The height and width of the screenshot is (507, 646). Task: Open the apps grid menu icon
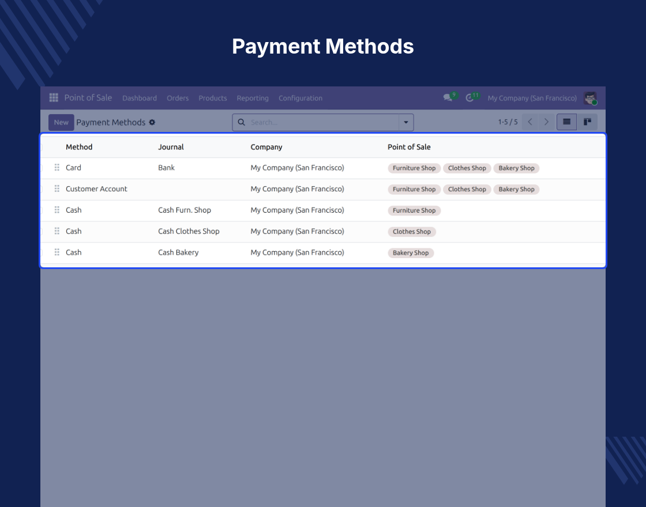54,97
